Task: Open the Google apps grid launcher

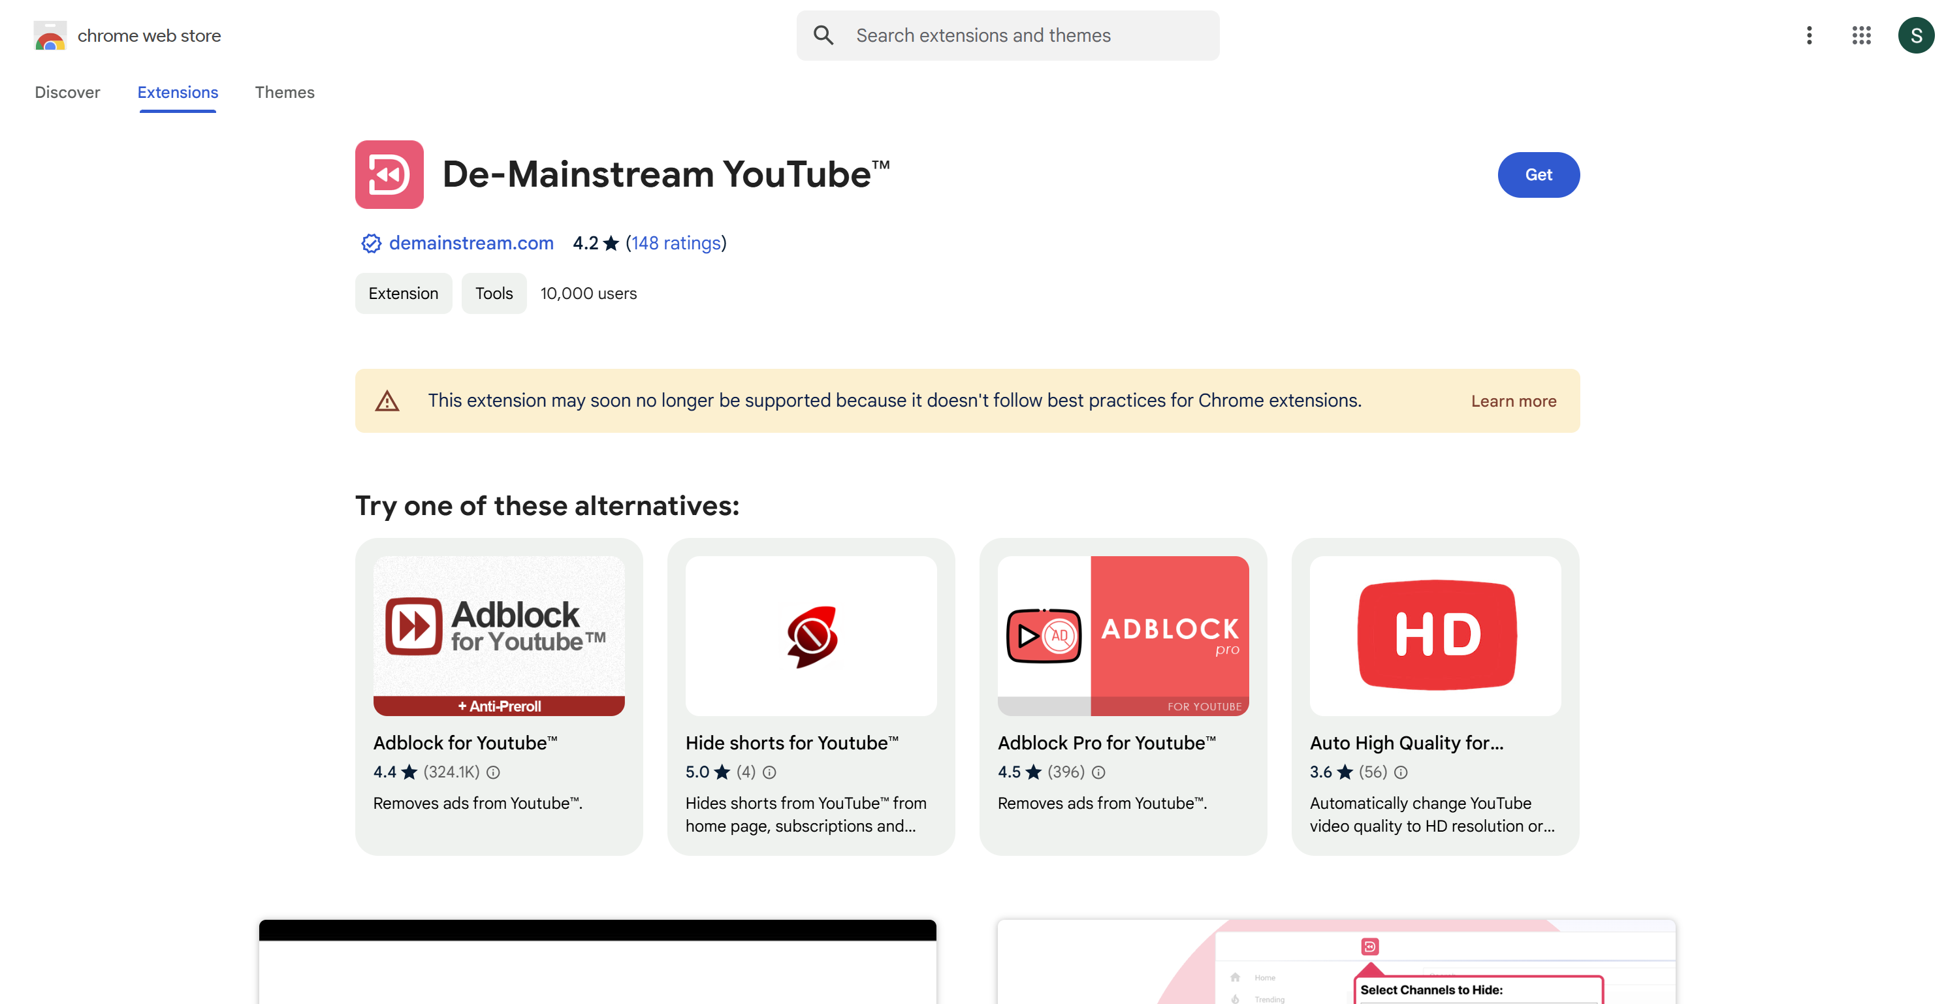Action: click(x=1860, y=35)
